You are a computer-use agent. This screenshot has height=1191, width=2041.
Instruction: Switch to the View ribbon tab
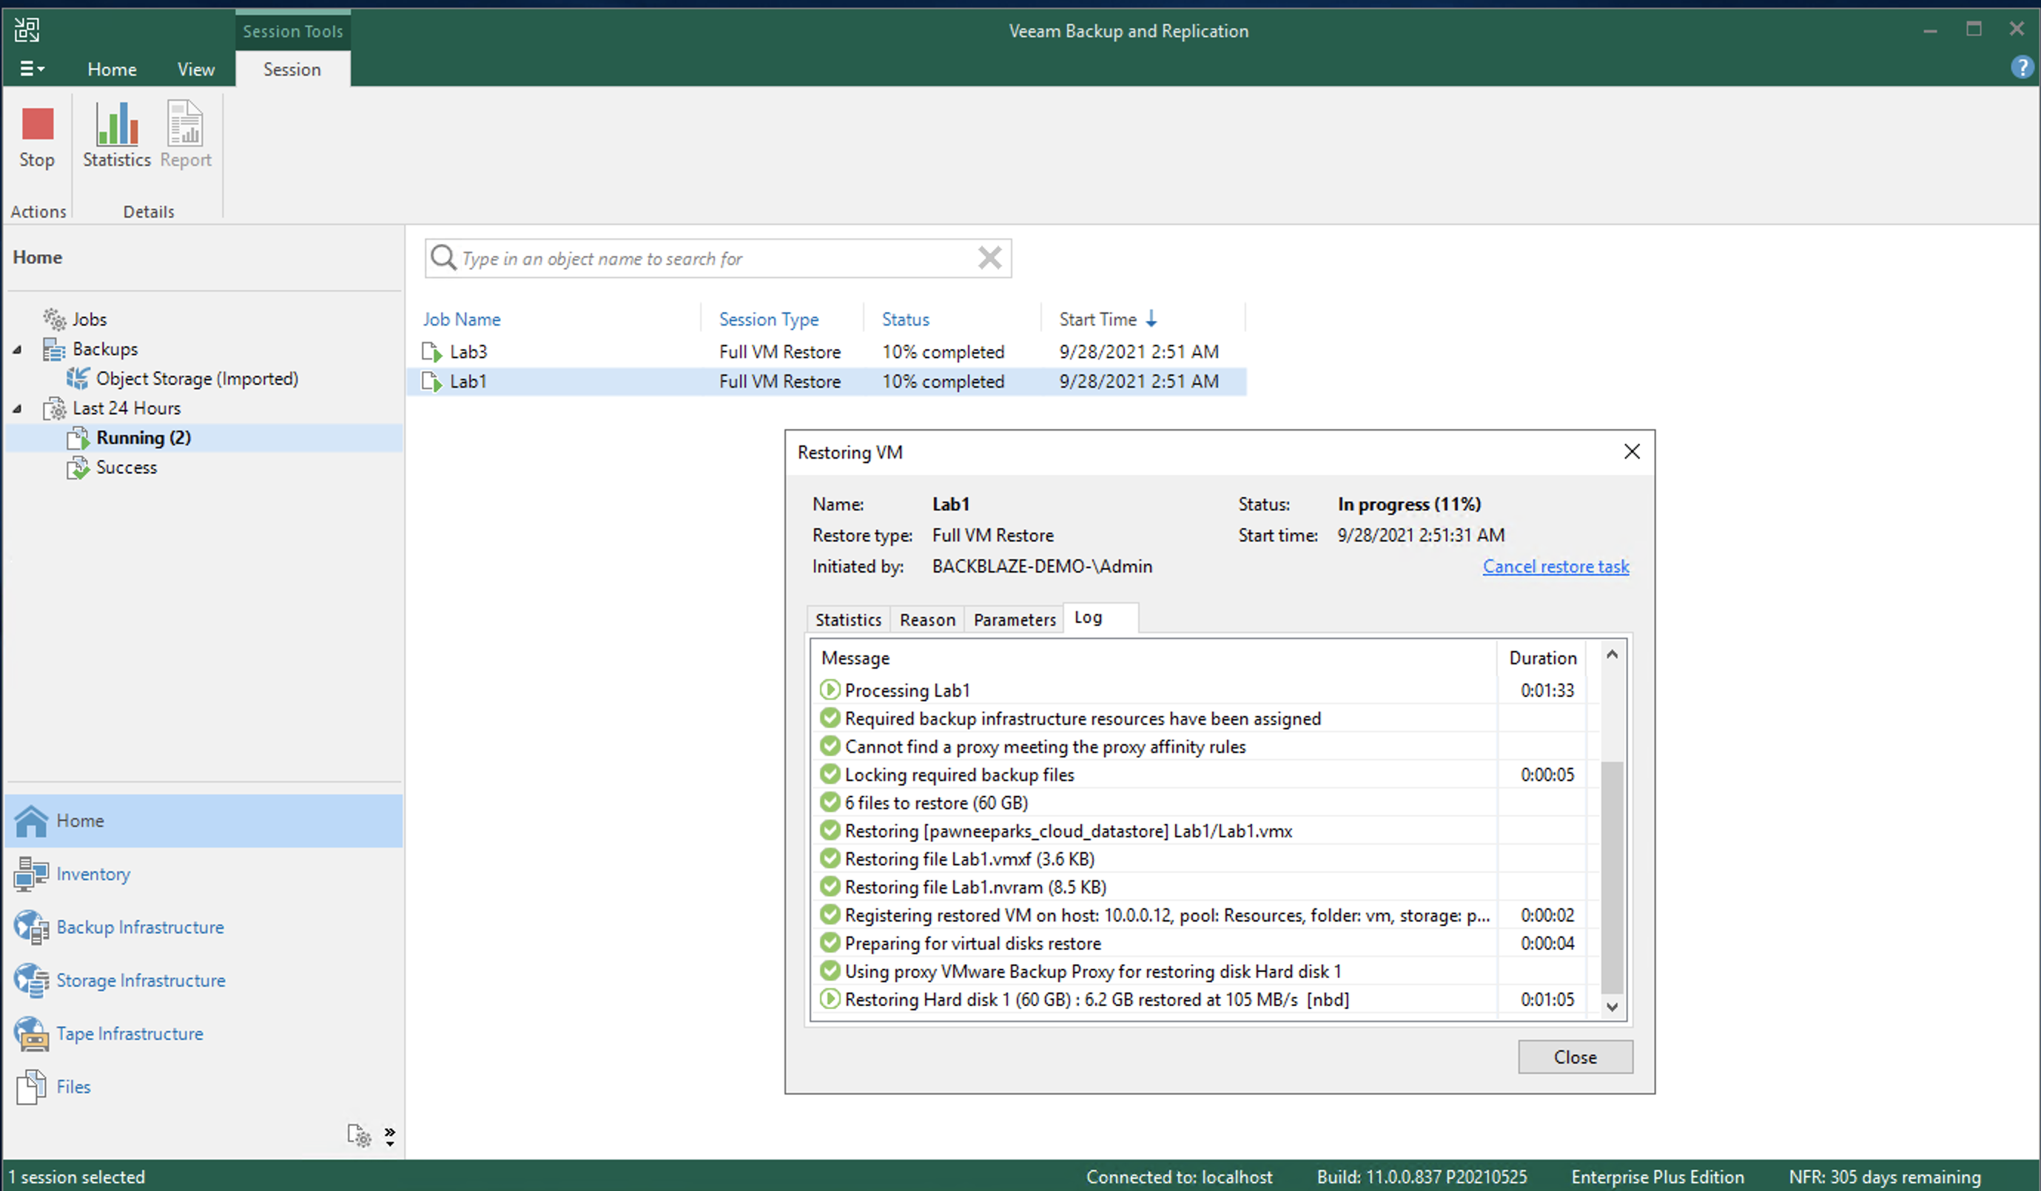pos(196,69)
